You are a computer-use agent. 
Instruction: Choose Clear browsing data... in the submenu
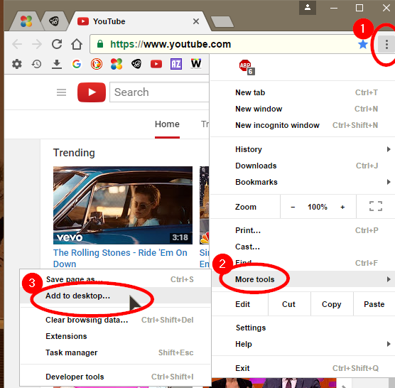[x=115, y=320]
